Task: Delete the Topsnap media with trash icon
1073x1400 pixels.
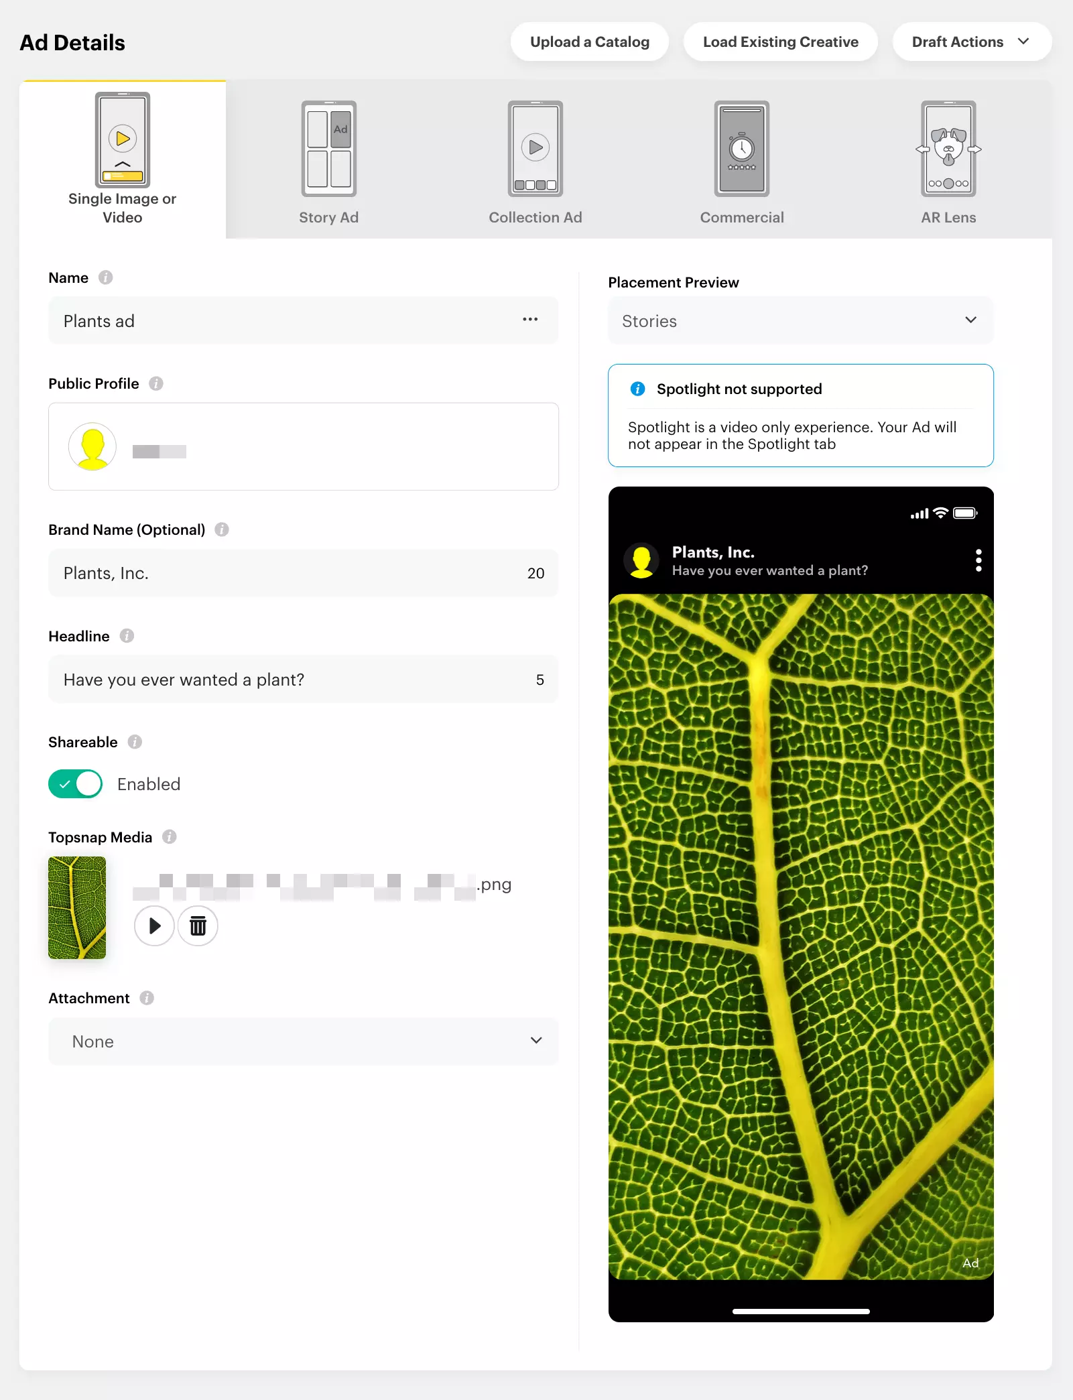Action: 198,926
